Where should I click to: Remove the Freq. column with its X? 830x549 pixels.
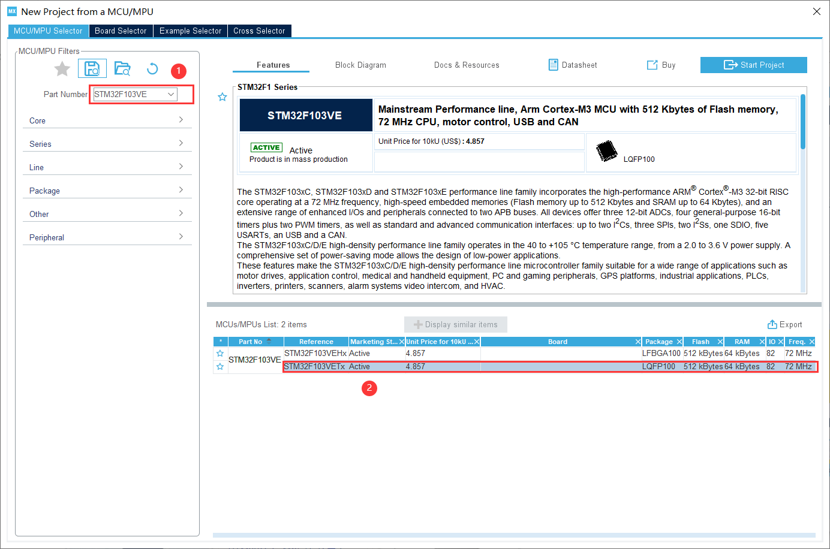tap(812, 342)
